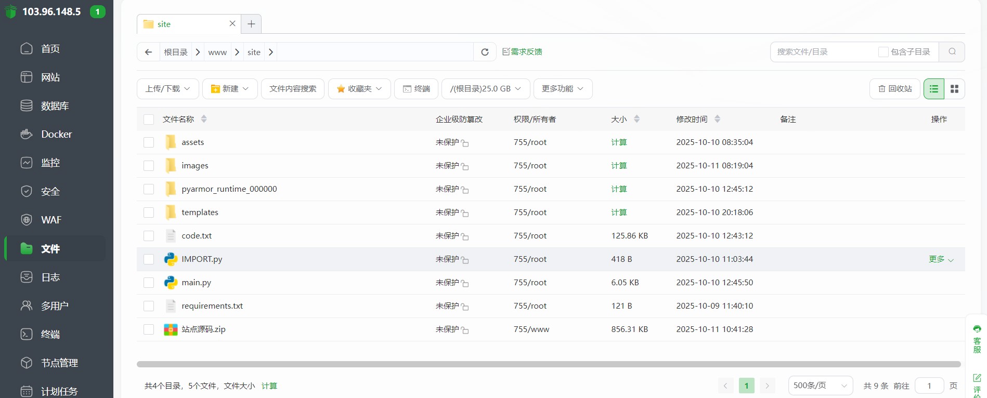Viewport: 987px width, 398px height.
Task: Enable the 包含子目录 checkbox
Action: tap(883, 52)
